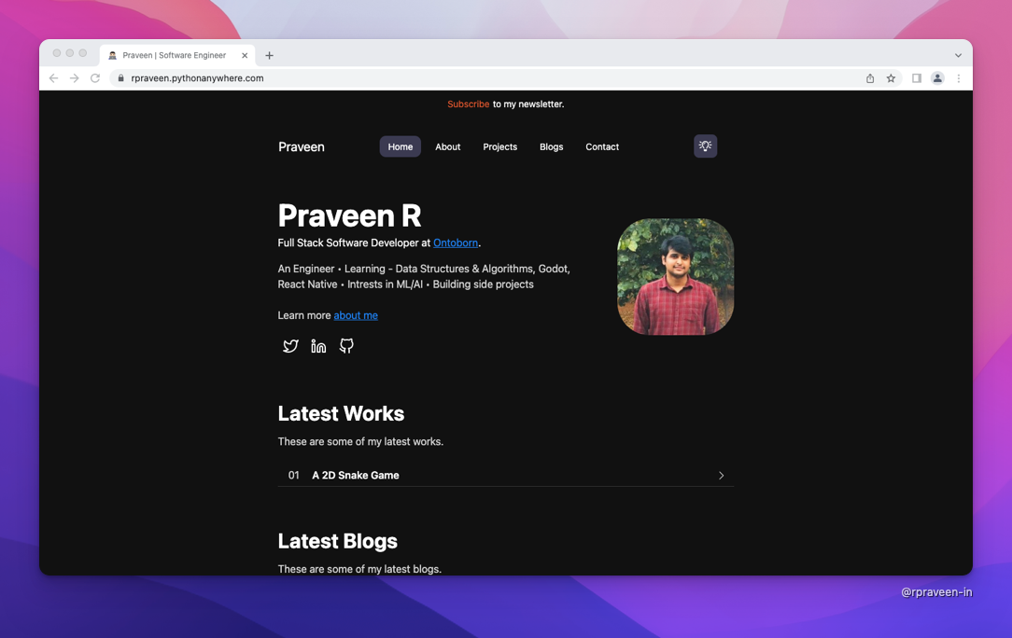Open the Blogs page

click(x=551, y=146)
